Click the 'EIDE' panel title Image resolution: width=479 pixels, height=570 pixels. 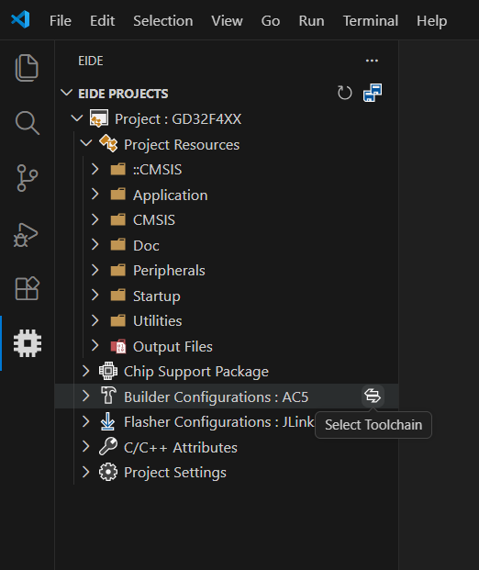click(x=91, y=61)
